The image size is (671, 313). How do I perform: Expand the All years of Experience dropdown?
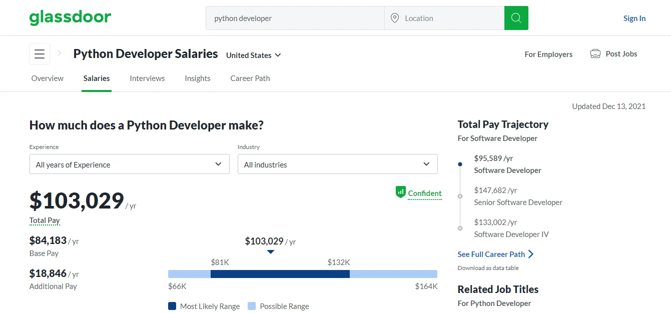129,164
